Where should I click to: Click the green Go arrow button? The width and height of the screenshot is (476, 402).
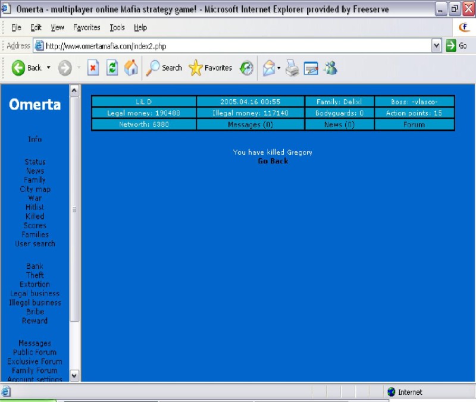coord(451,46)
